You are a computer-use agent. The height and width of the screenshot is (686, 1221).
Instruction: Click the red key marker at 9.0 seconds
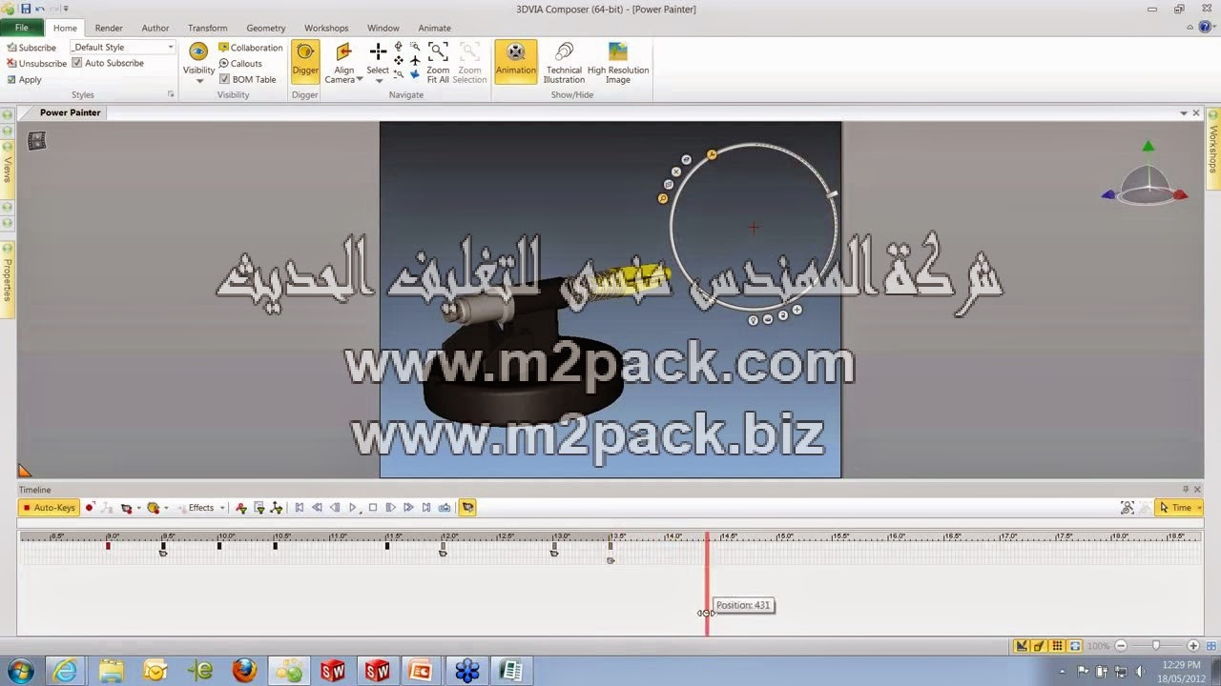[x=108, y=545]
